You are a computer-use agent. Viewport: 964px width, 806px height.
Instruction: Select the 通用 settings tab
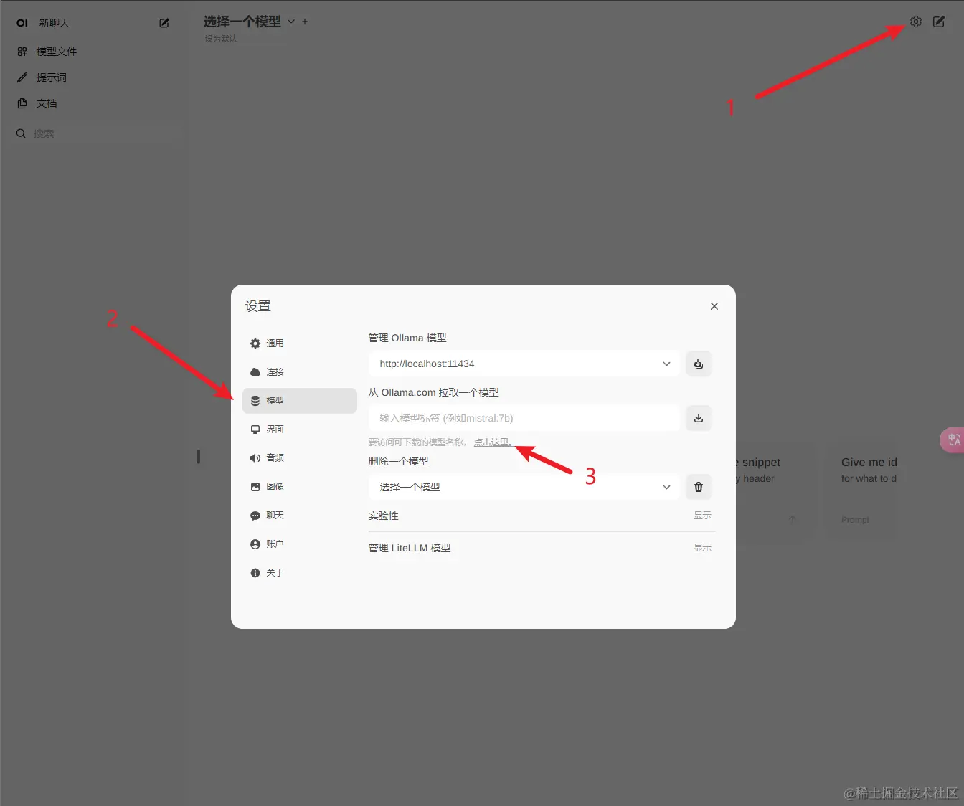[x=300, y=343]
